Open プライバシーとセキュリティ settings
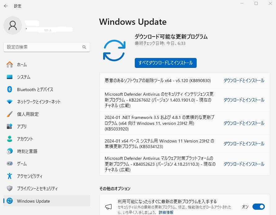The height and width of the screenshot is (215, 276). [47, 188]
